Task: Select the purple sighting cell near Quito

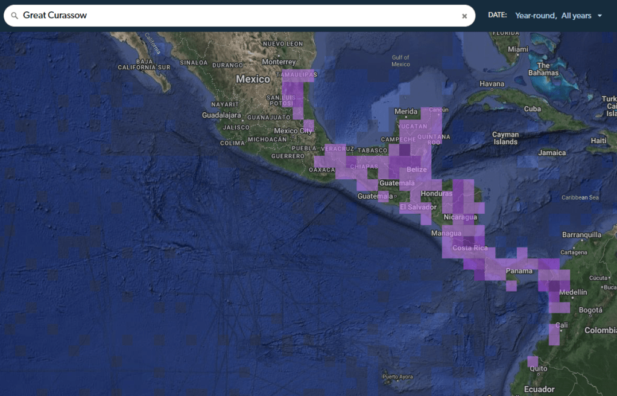Action: tap(533, 361)
